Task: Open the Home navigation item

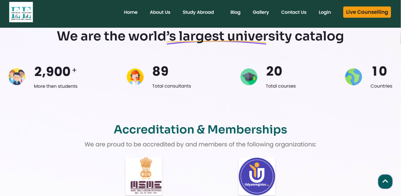Action: (x=130, y=12)
